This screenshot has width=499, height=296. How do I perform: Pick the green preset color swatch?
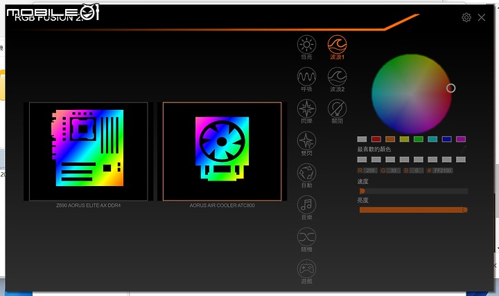tap(419, 139)
